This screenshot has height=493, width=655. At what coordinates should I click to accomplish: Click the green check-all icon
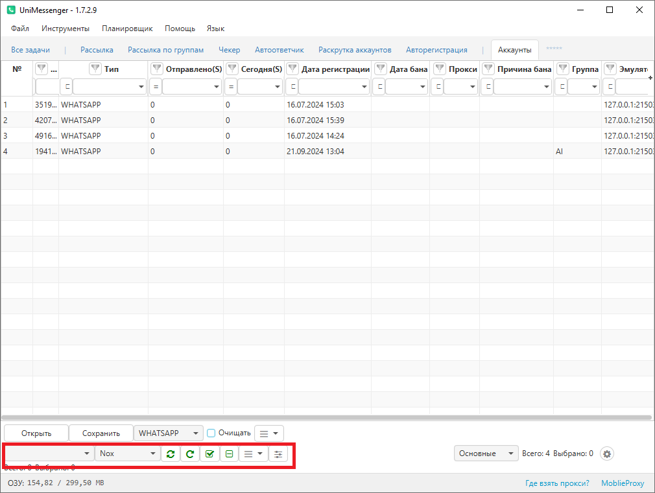click(x=209, y=453)
